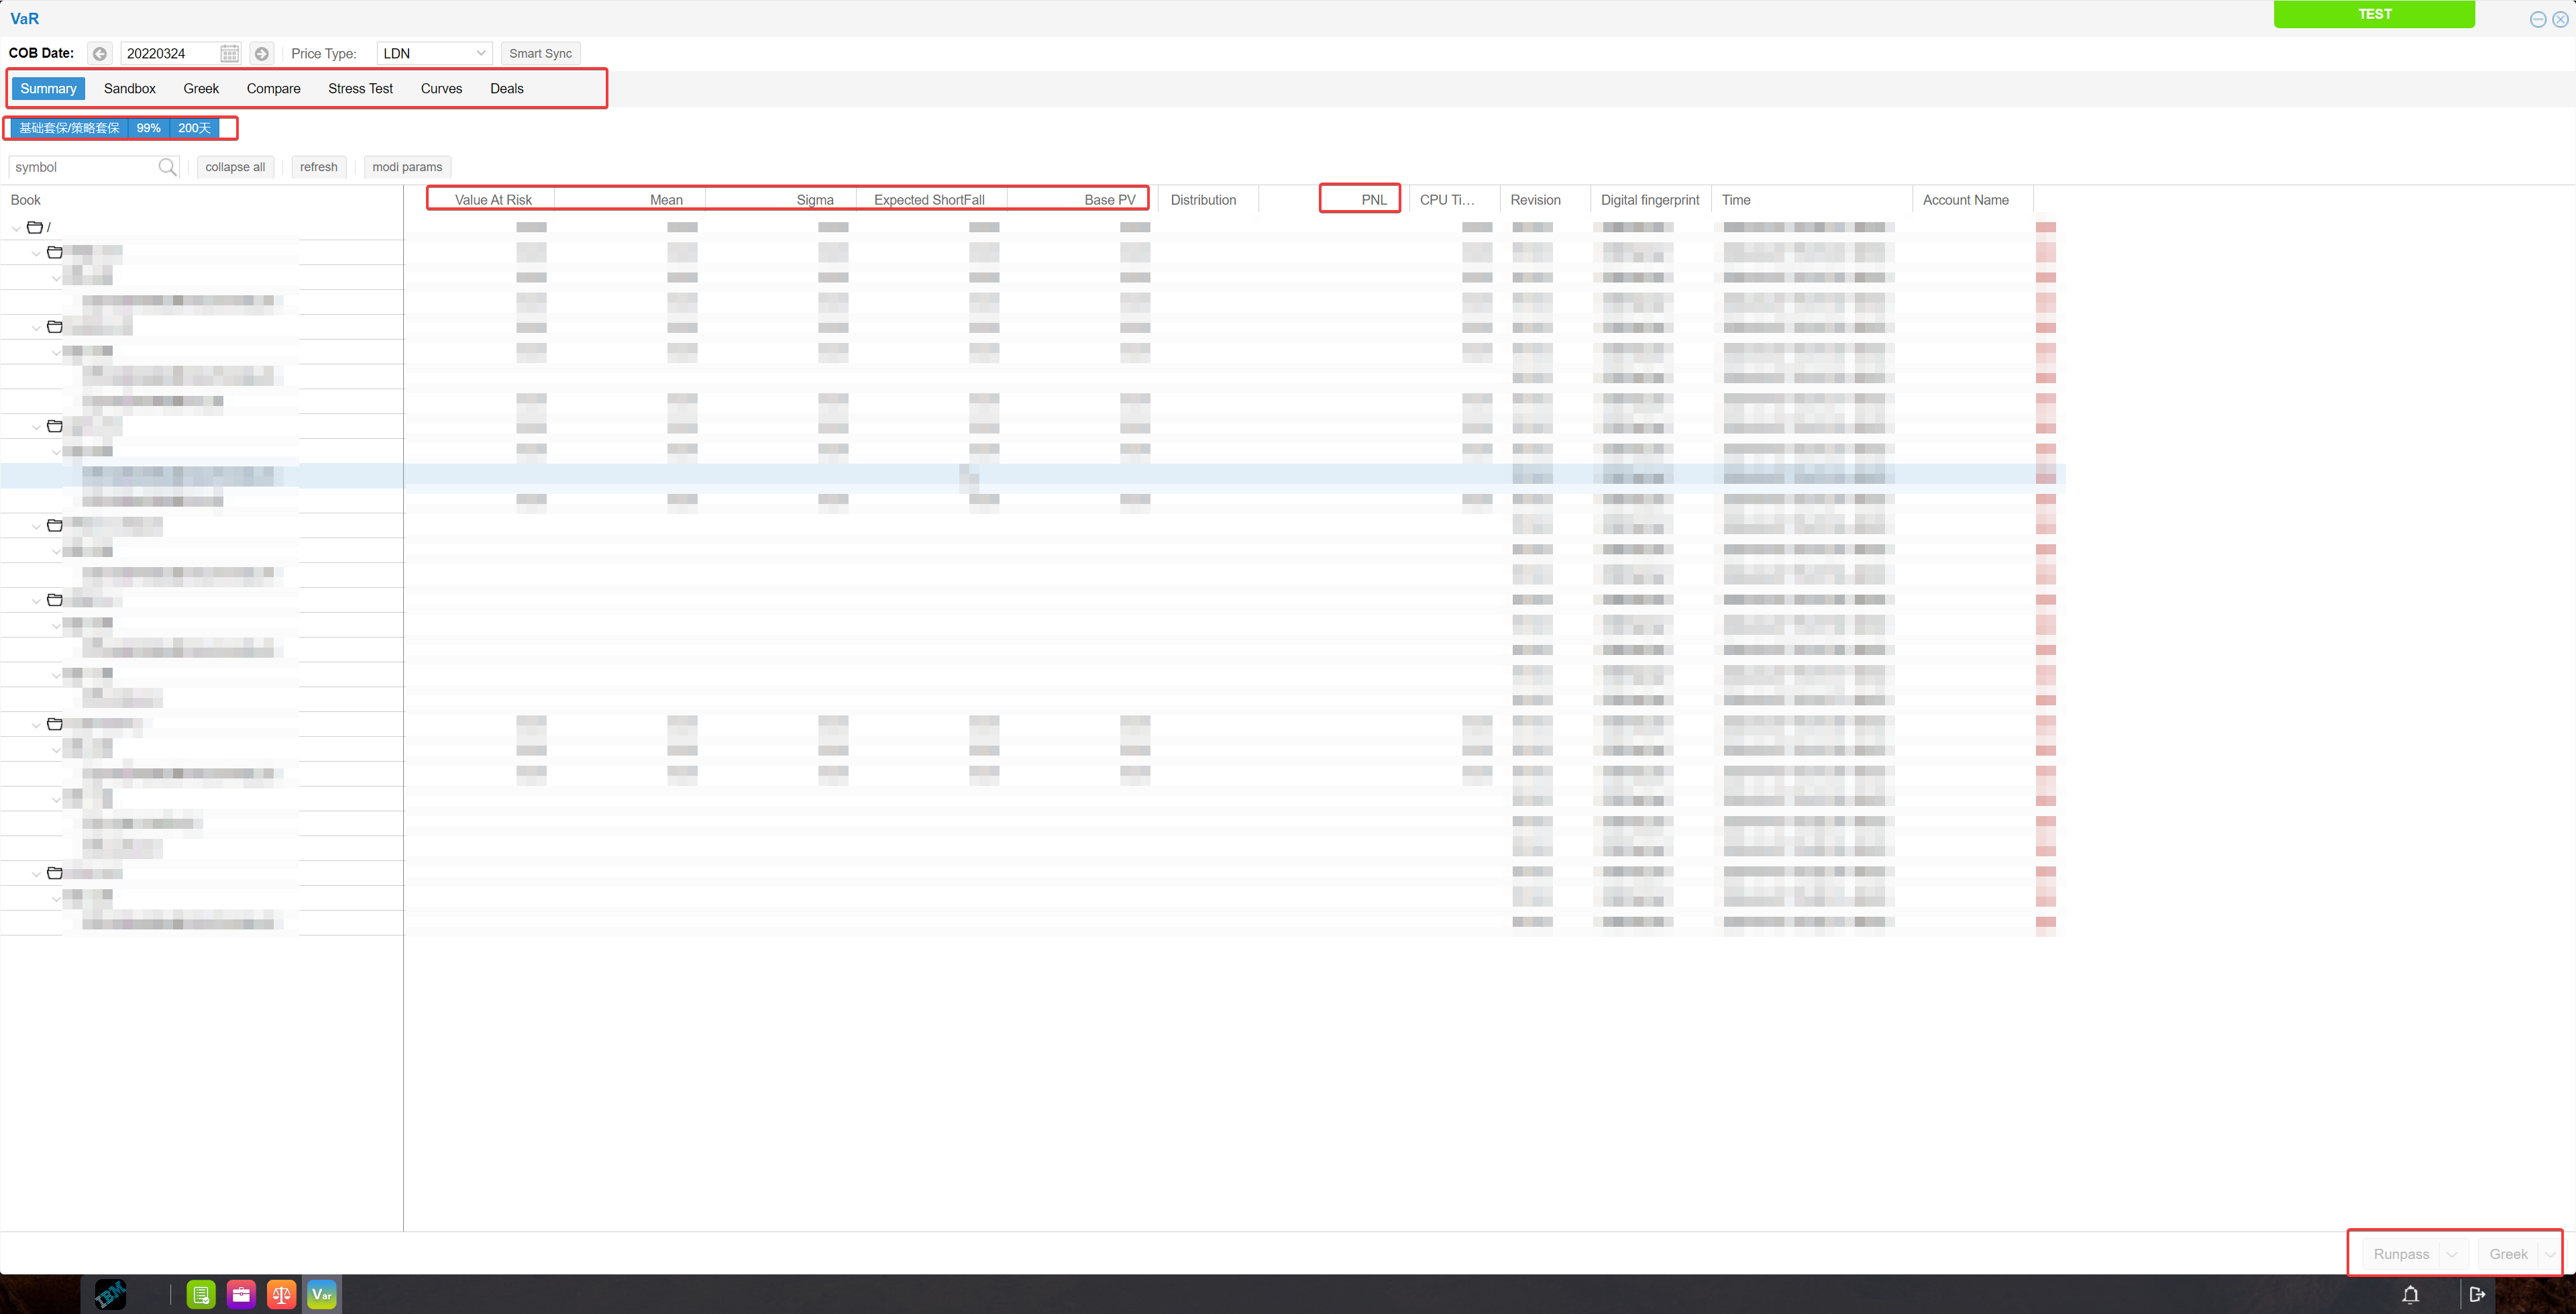Click the modi params button
This screenshot has height=1314, width=2576.
407,166
